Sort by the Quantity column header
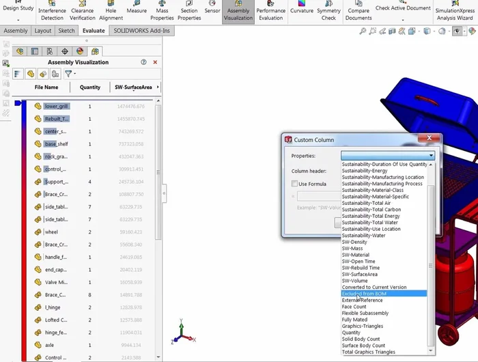This screenshot has width=478, height=362. 90,87
